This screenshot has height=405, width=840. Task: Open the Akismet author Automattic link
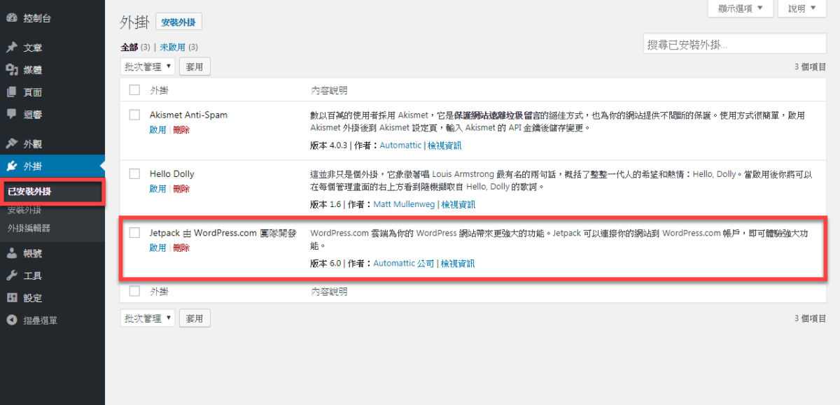click(x=401, y=145)
